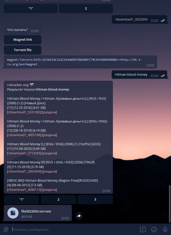Click the /download1_4086113 command link

[24, 189]
